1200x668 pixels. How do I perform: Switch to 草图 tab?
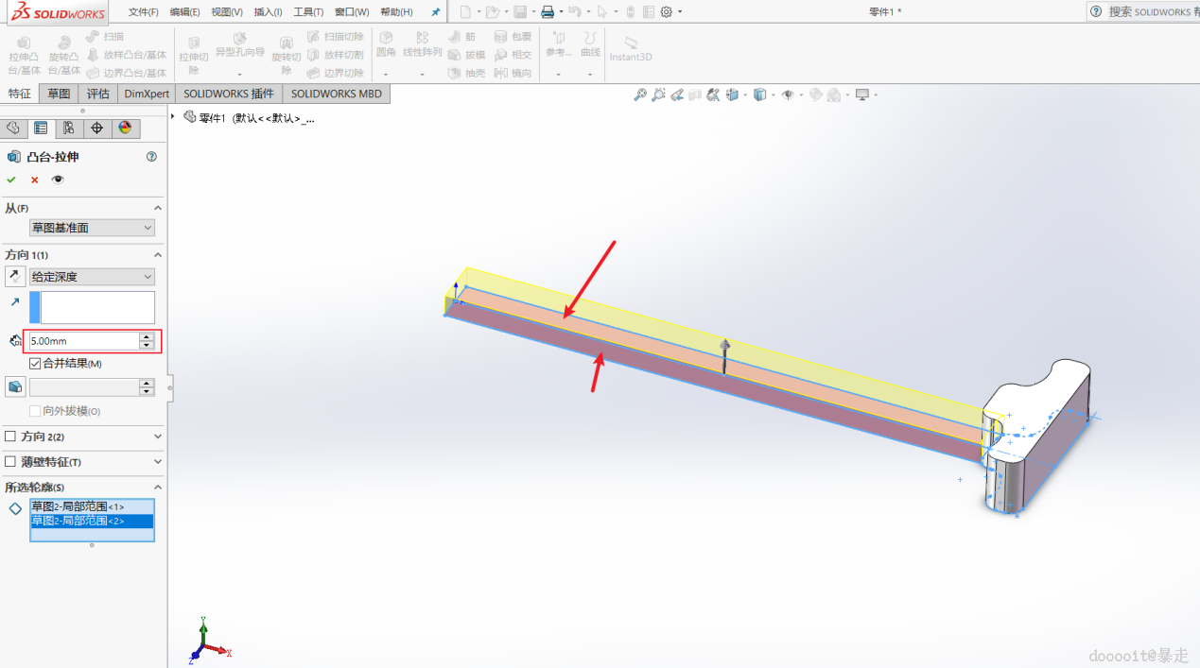59,94
